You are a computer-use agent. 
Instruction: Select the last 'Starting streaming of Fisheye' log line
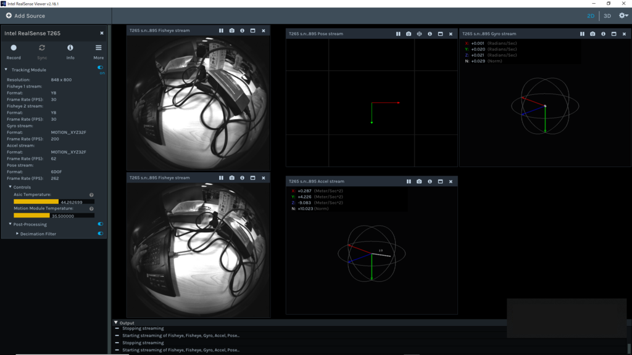coord(181,350)
